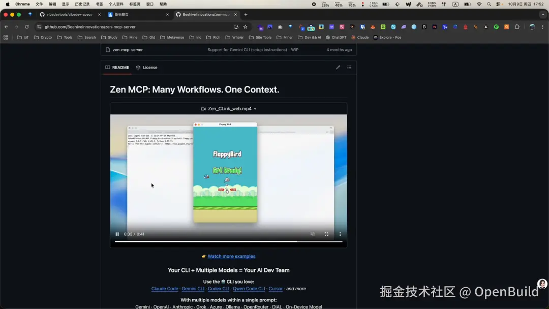
Task: Open the Explore - Poe bookmark
Action: click(387, 38)
